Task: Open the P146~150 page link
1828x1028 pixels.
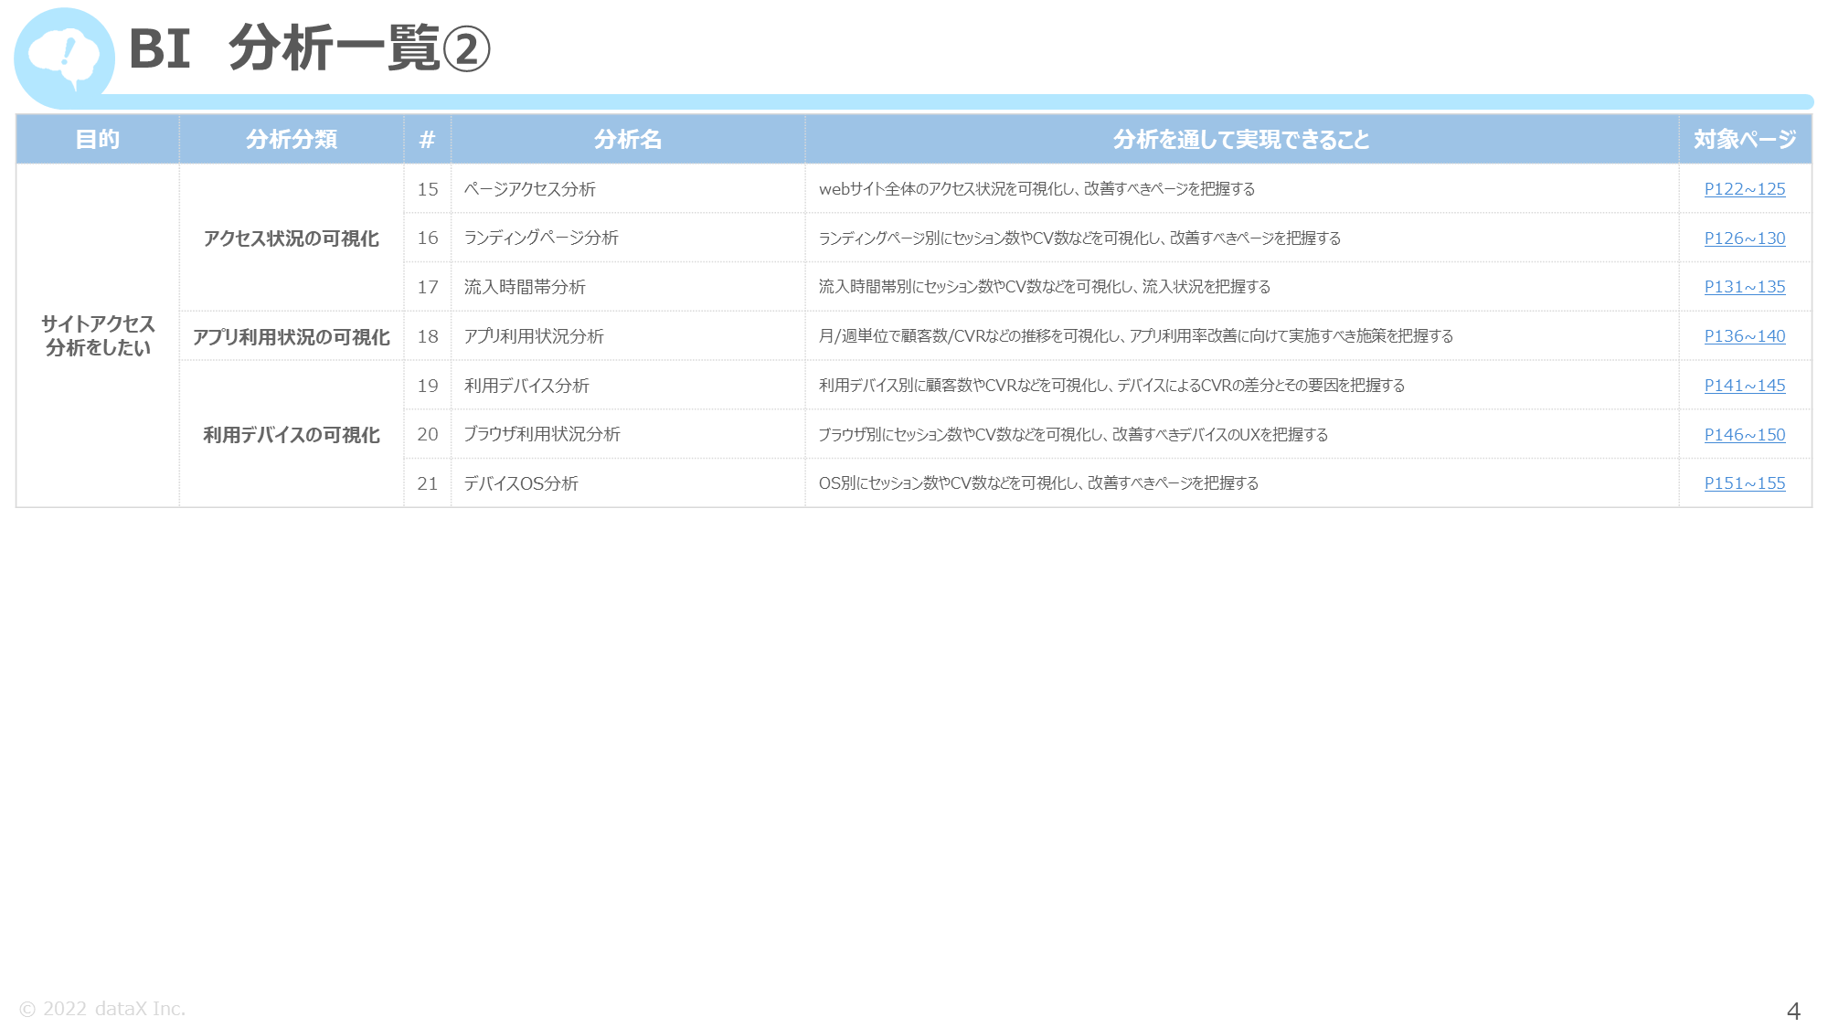Action: (1744, 435)
